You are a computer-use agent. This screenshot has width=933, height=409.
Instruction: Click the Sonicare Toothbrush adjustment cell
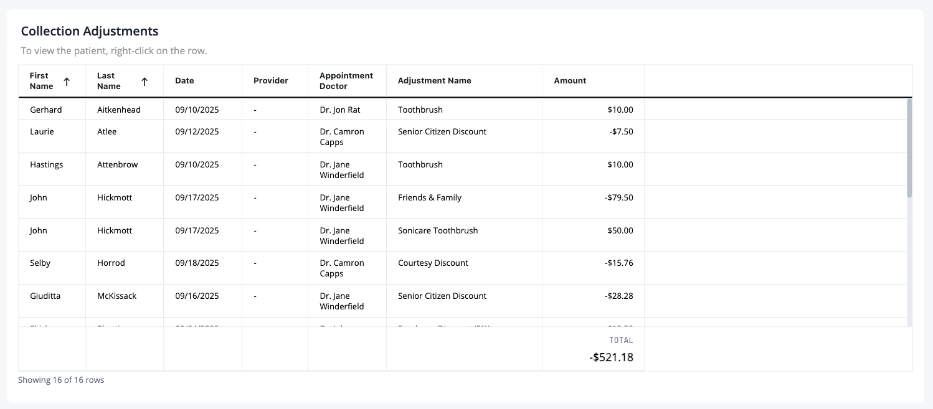coord(464,235)
